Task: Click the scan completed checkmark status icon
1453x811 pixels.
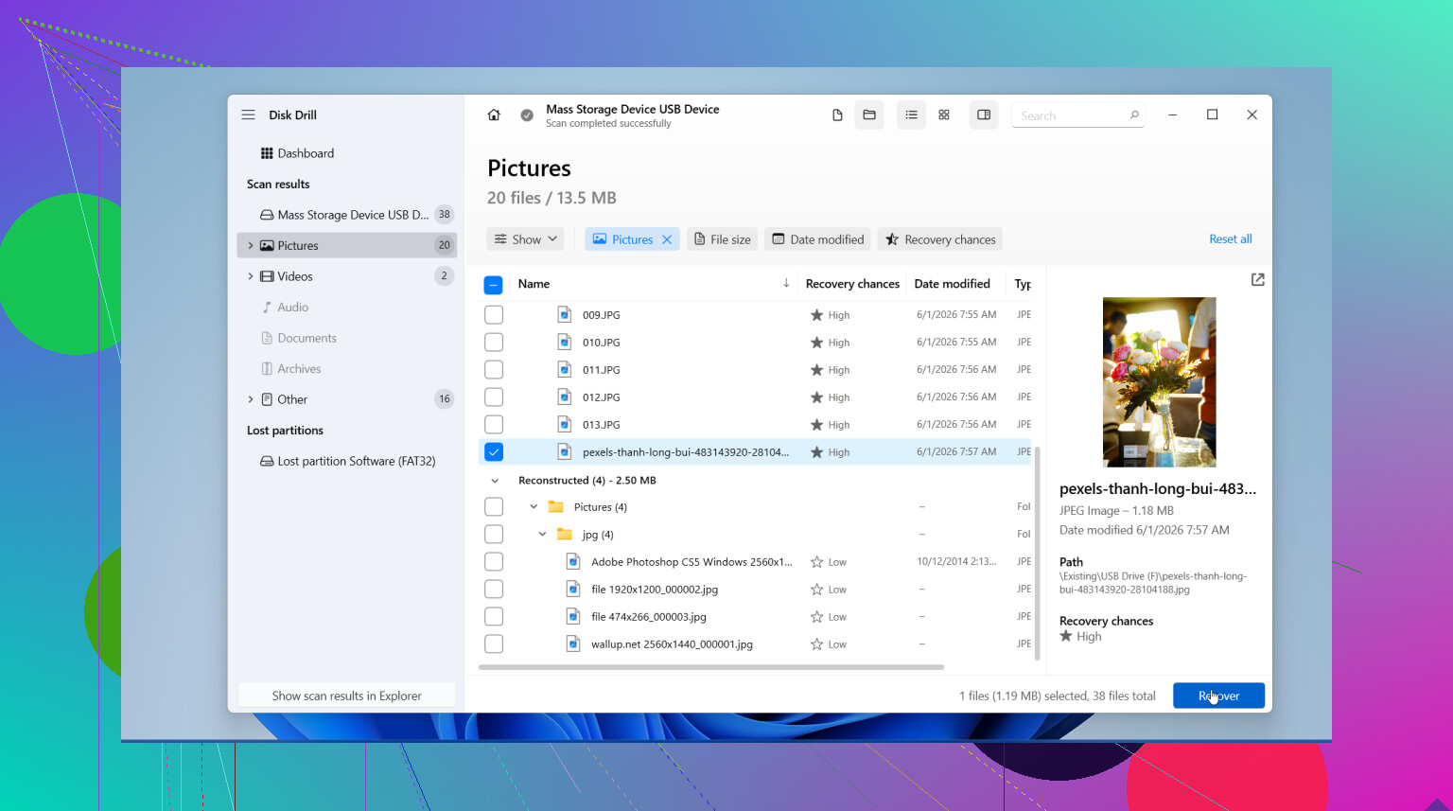Action: pyautogui.click(x=527, y=115)
